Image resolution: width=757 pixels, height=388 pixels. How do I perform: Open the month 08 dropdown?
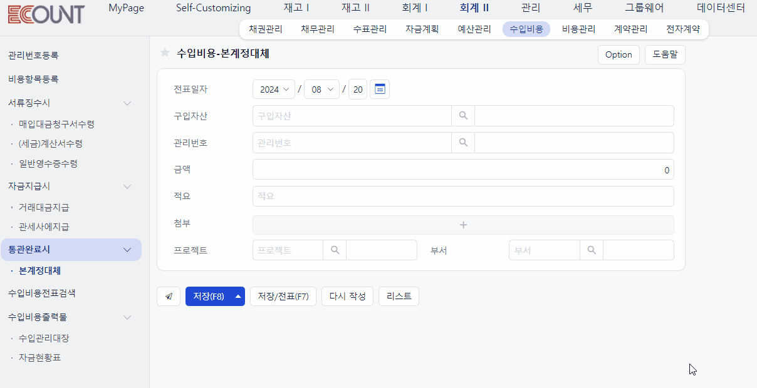[321, 89]
